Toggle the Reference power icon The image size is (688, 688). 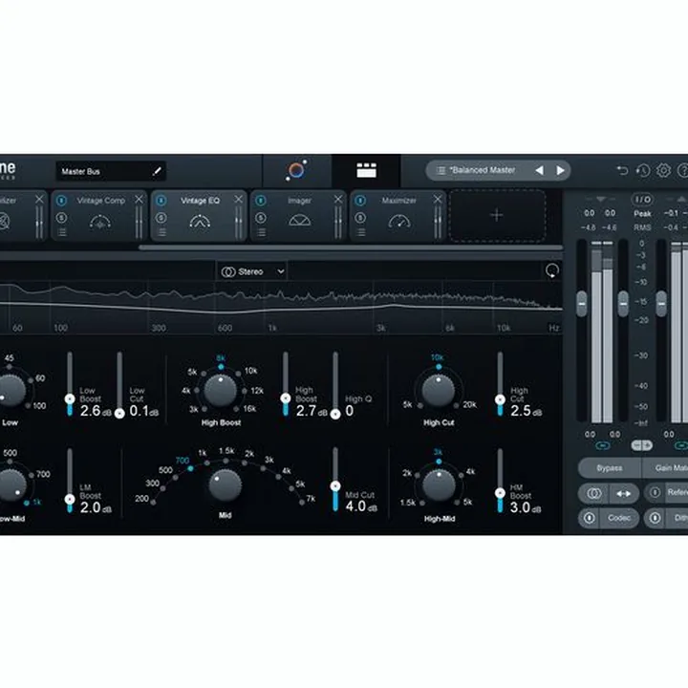click(x=655, y=493)
